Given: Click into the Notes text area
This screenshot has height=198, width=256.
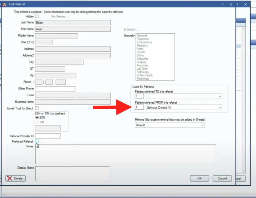Looking at the screenshot, I should click(125, 154).
